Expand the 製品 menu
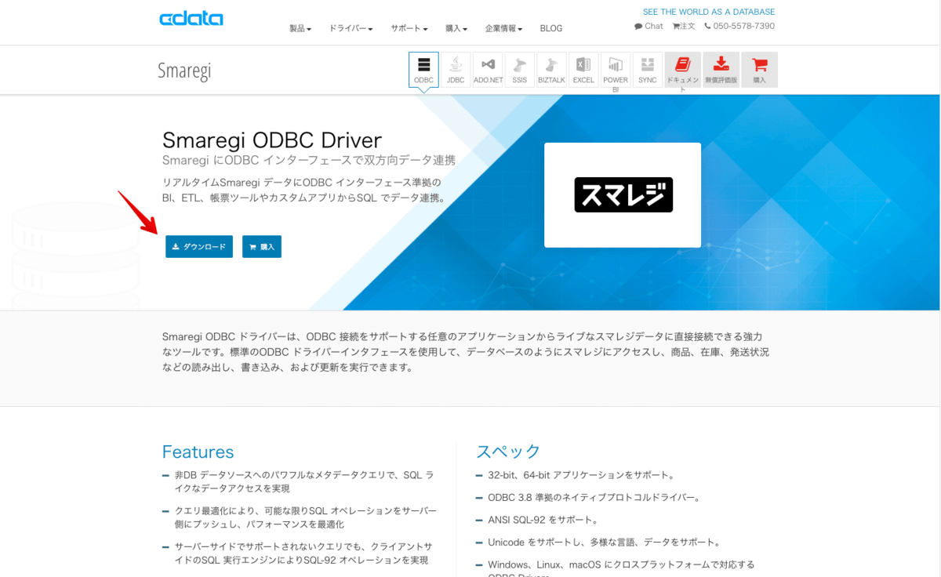Image resolution: width=941 pixels, height=577 pixels. tap(300, 28)
